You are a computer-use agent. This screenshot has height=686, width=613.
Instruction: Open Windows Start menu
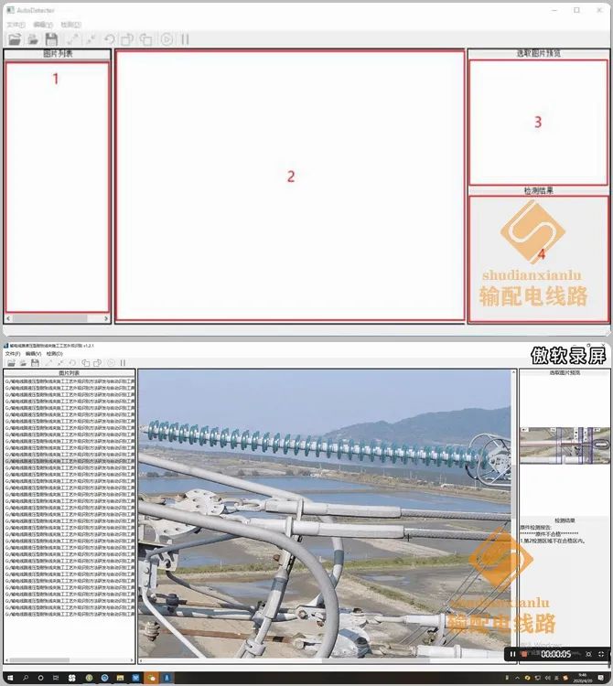click(x=10, y=678)
